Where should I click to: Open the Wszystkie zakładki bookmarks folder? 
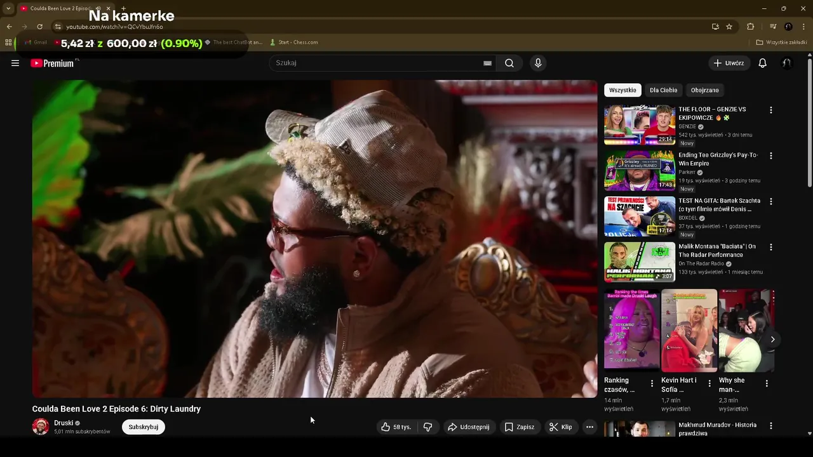[781, 43]
